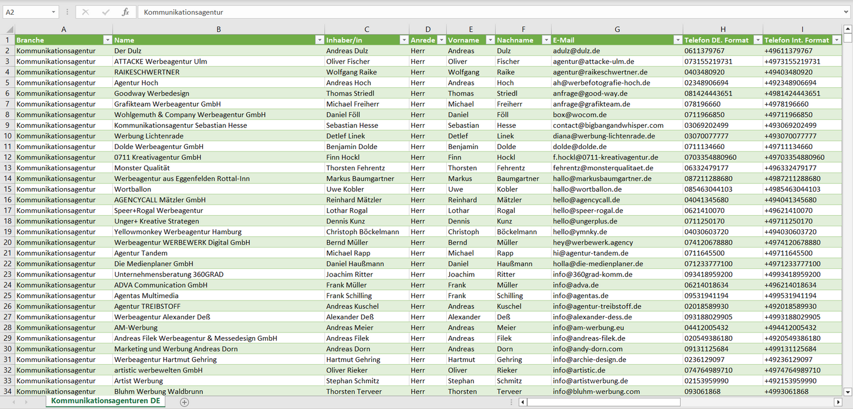Open the Name Box dropdown arrow
Viewport: 853px width, 409px height.
click(x=53, y=12)
